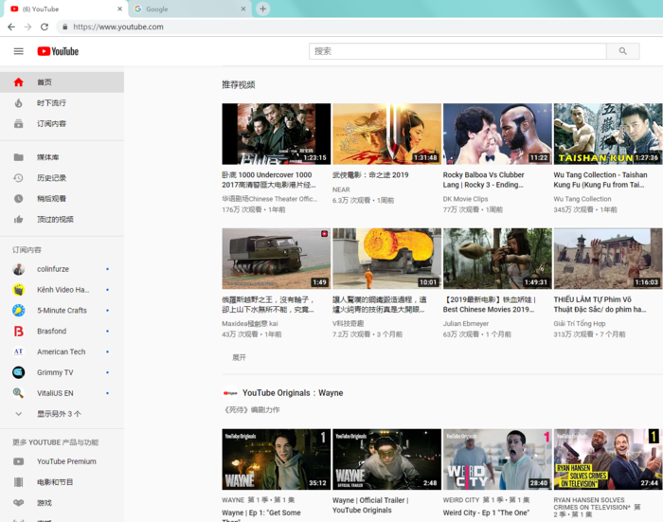Click the search magnifier button

(623, 51)
